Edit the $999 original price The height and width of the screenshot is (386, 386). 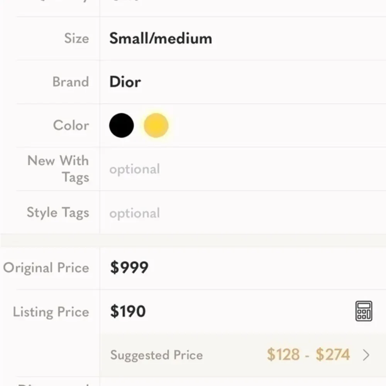point(129,267)
